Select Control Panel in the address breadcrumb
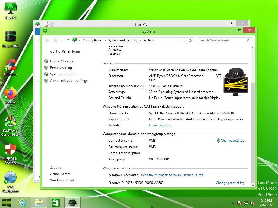This screenshot has width=278, height=208. point(92,40)
